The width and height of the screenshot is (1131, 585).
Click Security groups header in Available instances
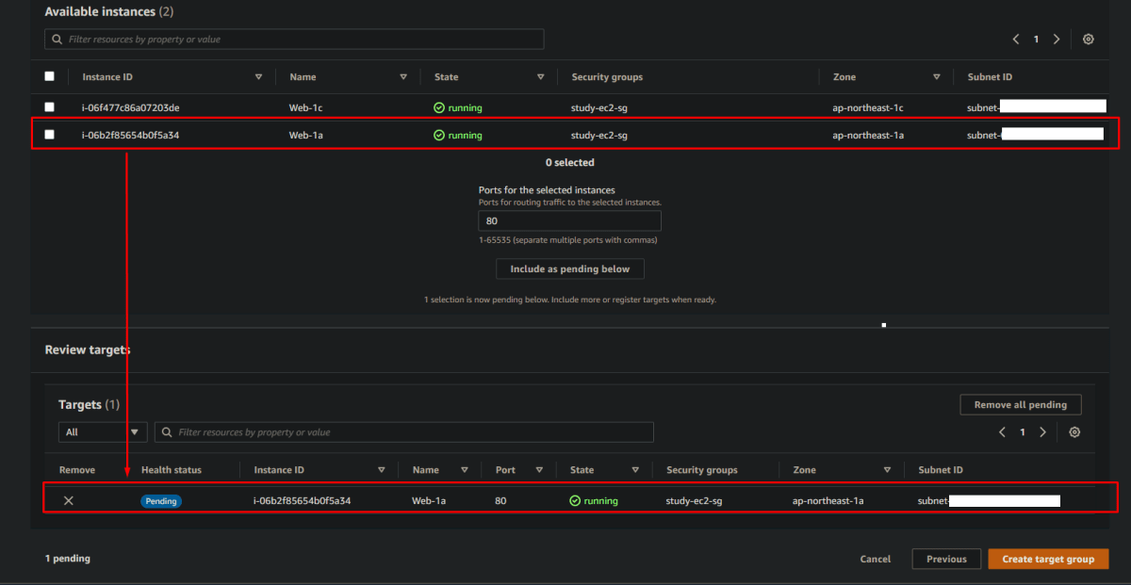click(x=607, y=77)
